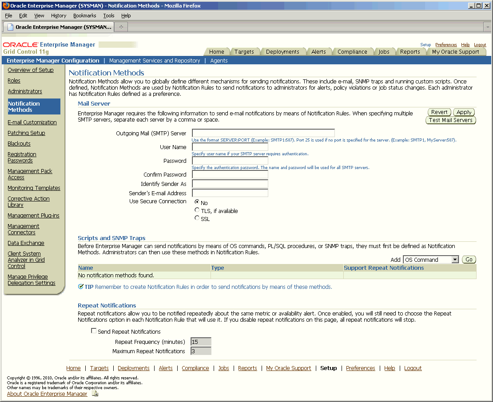Open Patching Setup link
This screenshot has height=402, width=493.
26,133
